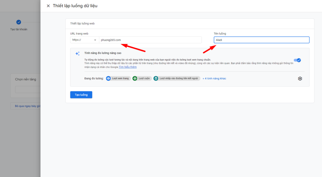Click the Thiết lập luồng dữ liệu title
This screenshot has width=322, height=177.
click(x=75, y=6)
